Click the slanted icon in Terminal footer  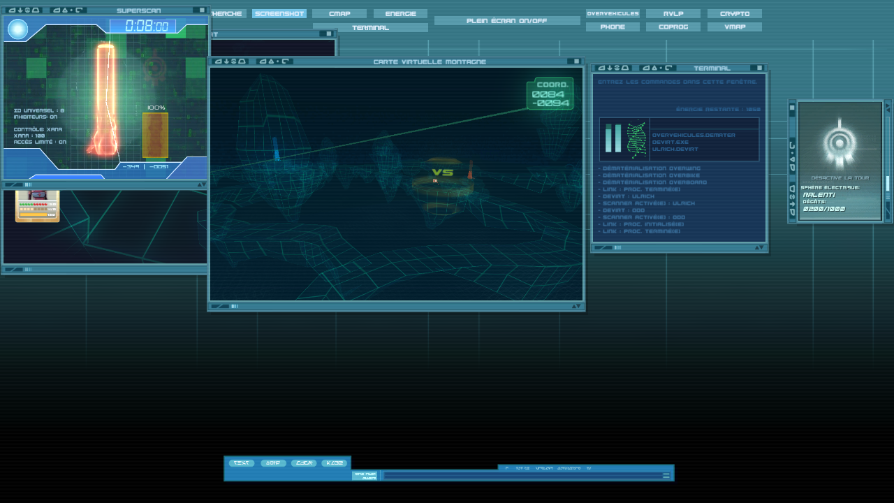pyautogui.click(x=603, y=247)
